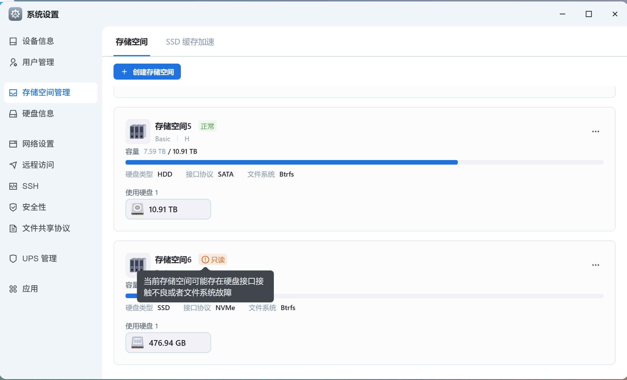Minimize the 系统设置 window
Viewport: 627px width, 380px height.
pyautogui.click(x=563, y=14)
